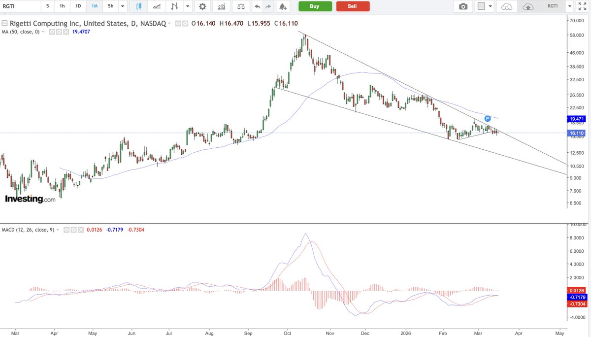Select the 1h interval
Screen dimensions: 591x337
click(62, 6)
